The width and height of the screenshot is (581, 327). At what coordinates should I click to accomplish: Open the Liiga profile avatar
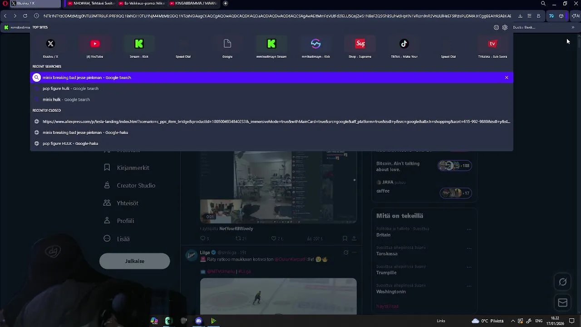(x=192, y=255)
